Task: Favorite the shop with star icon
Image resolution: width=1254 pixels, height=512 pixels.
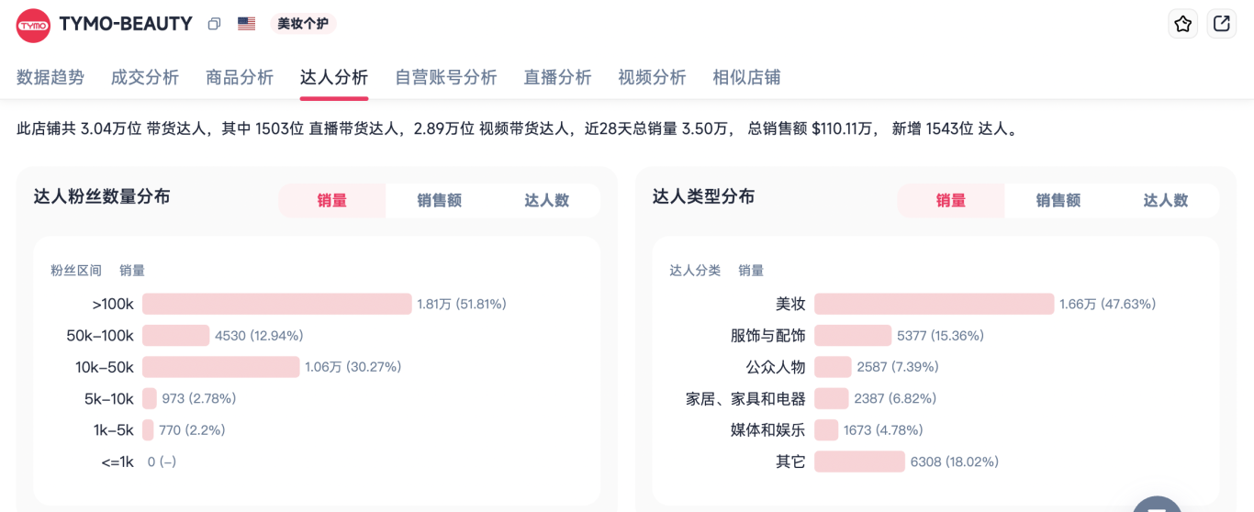Action: coord(1182,25)
